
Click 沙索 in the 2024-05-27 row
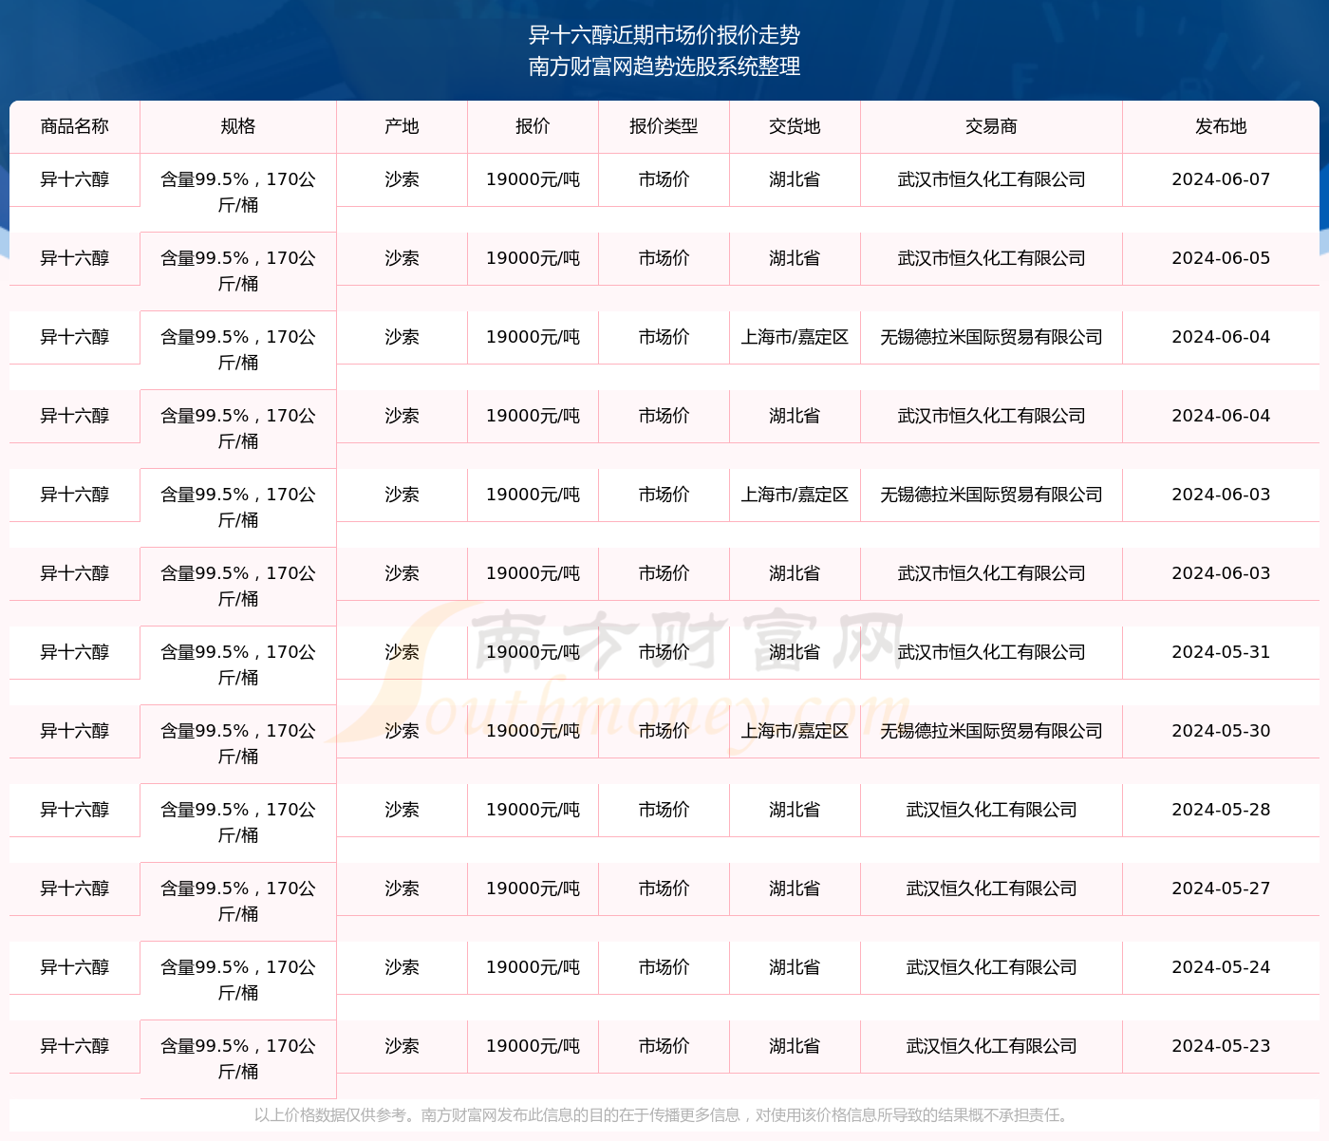coord(402,888)
